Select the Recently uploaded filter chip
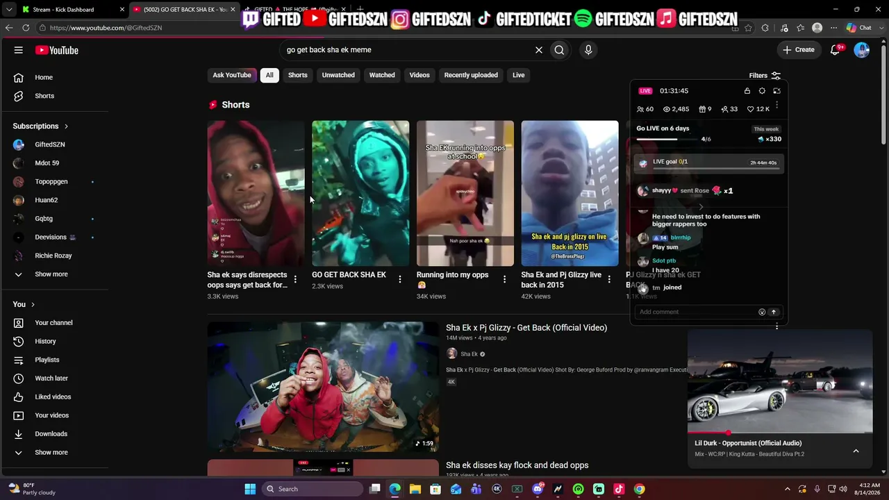This screenshot has width=889, height=500. tap(471, 75)
